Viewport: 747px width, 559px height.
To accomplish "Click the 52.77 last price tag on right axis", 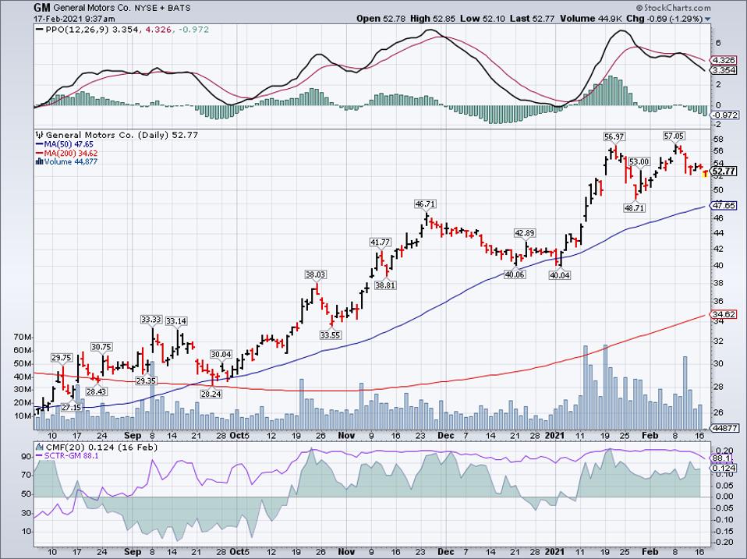I will (724, 172).
